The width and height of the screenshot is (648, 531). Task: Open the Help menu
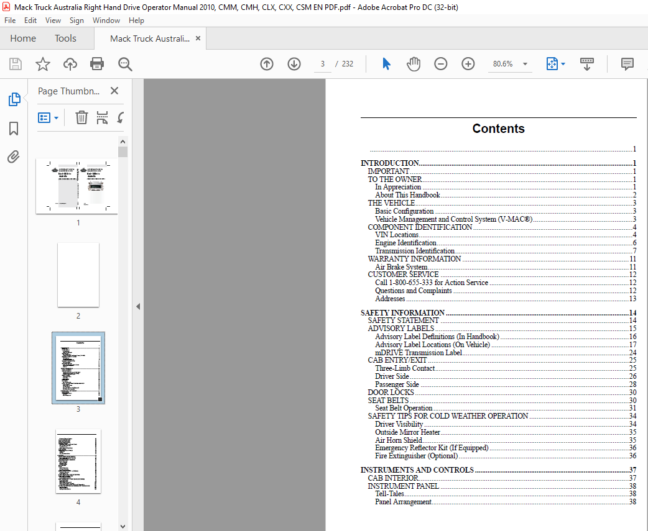[136, 20]
